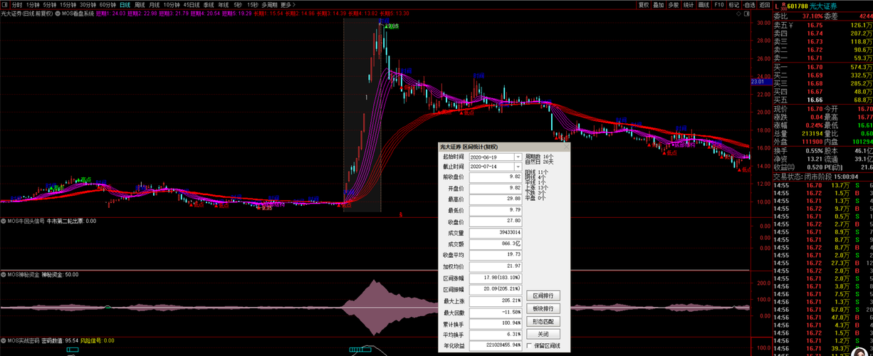Click the 多股 multi-stock button
The height and width of the screenshot is (356, 873).
pyautogui.click(x=674, y=4)
